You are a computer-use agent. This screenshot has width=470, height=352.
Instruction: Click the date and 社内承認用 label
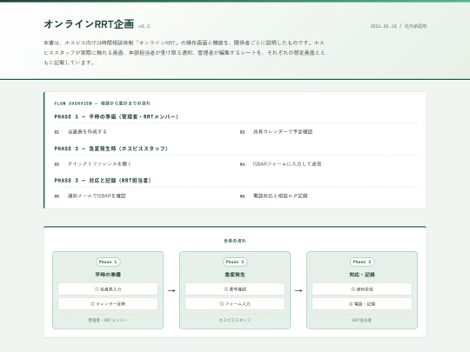[399, 26]
